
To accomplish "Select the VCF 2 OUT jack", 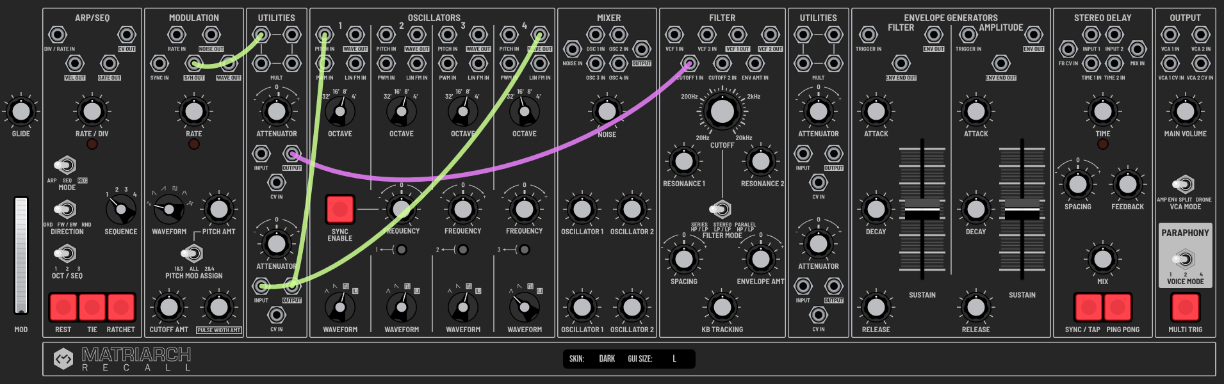I will pos(771,35).
